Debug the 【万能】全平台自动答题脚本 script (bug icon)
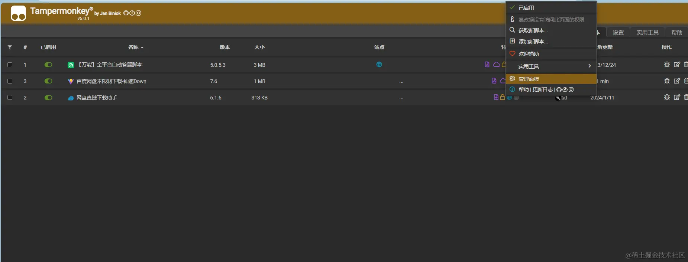Image resolution: width=688 pixels, height=262 pixels. pos(667,65)
